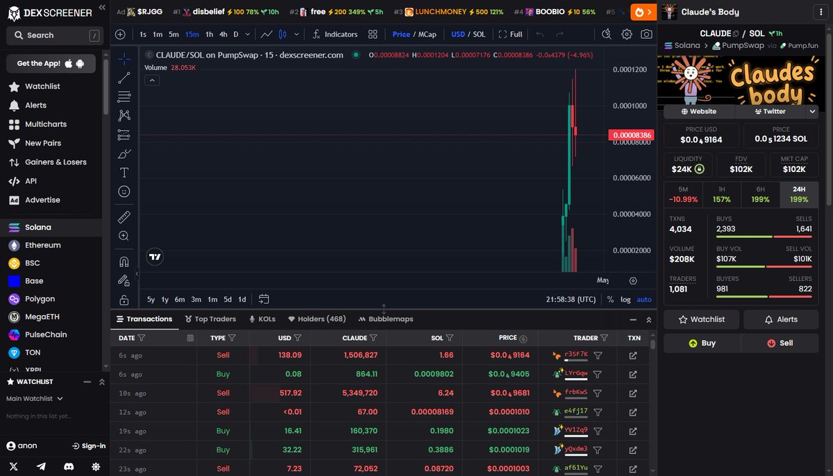
Task: Expand more timeframes dropdown after D
Action: click(249, 34)
